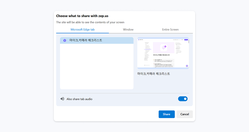The width and height of the screenshot is (249, 132).
Task: Click the round purple chat icon in preview
Action: pos(187,66)
